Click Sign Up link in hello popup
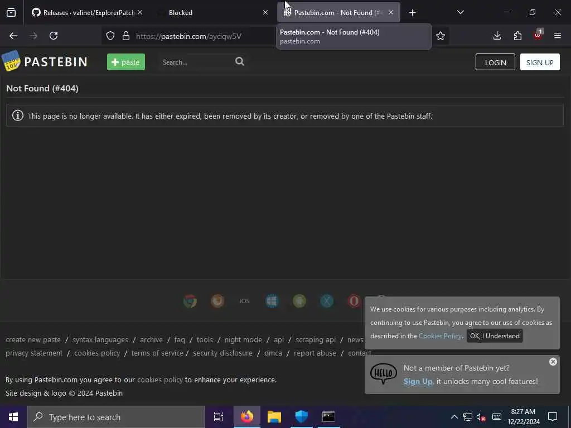 [x=418, y=381]
